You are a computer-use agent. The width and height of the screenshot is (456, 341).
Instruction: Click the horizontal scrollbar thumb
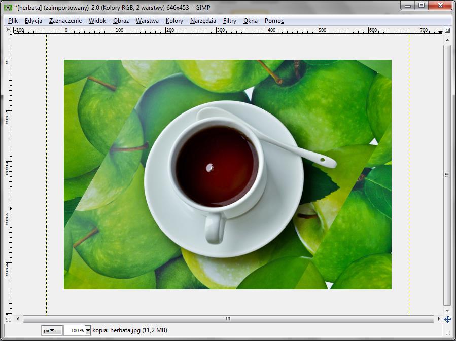tap(228, 319)
